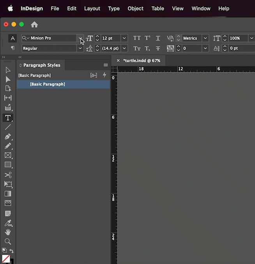Screen dimensions: 255x264
Task: Toggle Superscript formatting
Action: (x=147, y=38)
